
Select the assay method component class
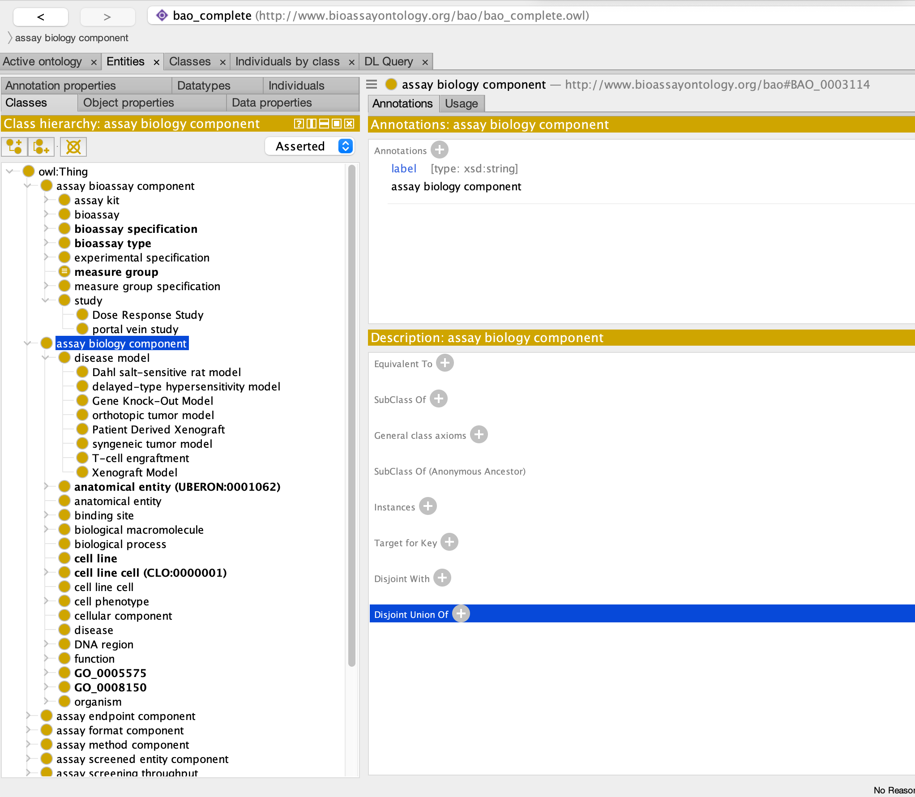tap(123, 745)
